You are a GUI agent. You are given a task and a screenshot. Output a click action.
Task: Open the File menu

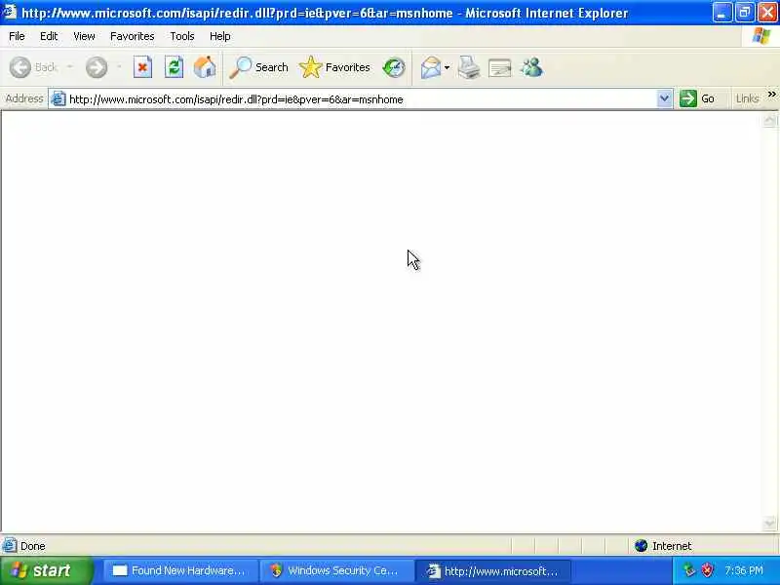pyautogui.click(x=17, y=36)
